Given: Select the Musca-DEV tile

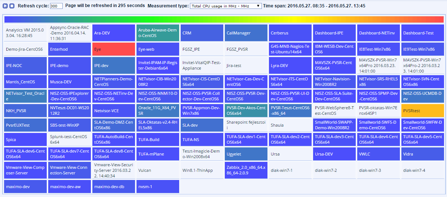Looking at the screenshot, I should point(69,81).
